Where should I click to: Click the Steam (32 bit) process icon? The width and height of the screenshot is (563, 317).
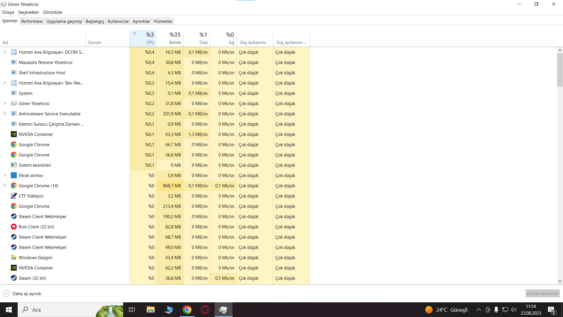13,278
